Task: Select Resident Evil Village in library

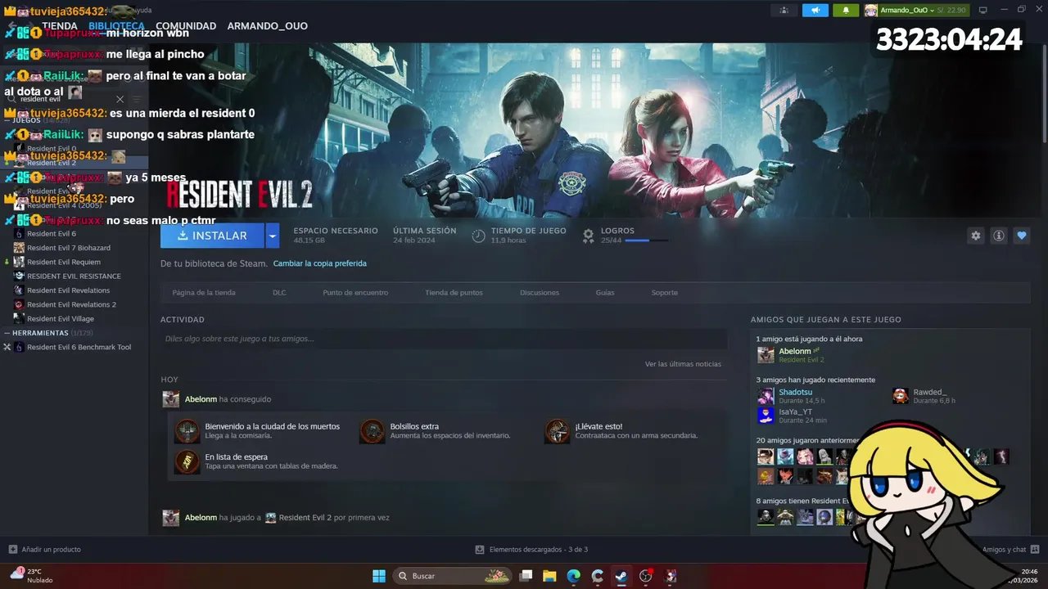Action: pyautogui.click(x=60, y=319)
